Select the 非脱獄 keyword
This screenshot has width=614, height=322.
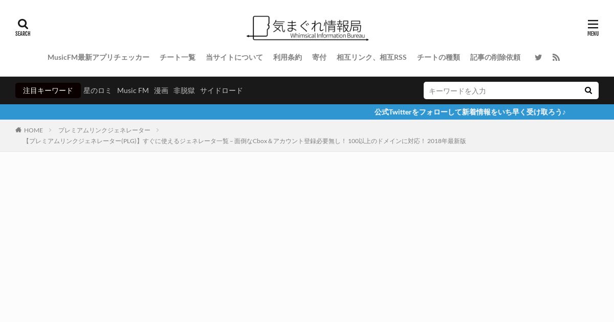click(184, 90)
